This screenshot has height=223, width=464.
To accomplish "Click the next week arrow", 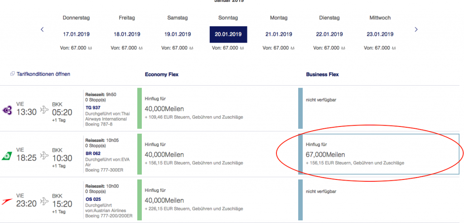I will [416, 29].
